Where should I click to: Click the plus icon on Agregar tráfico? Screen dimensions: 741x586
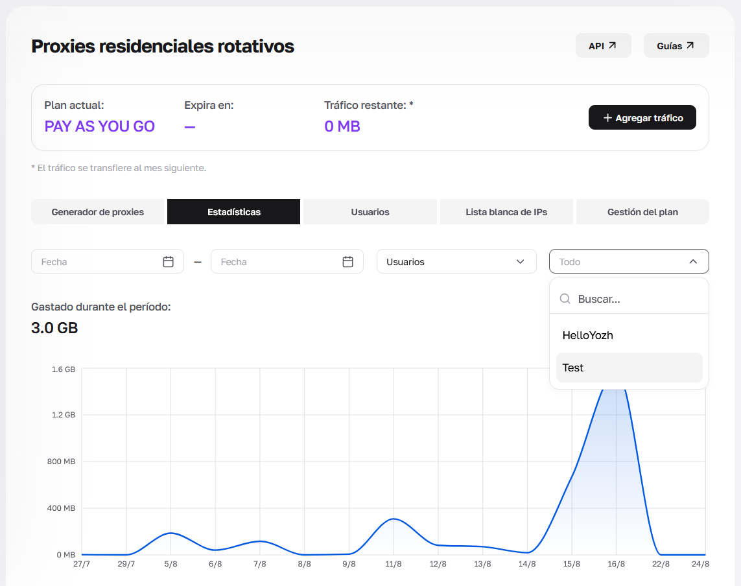607,118
